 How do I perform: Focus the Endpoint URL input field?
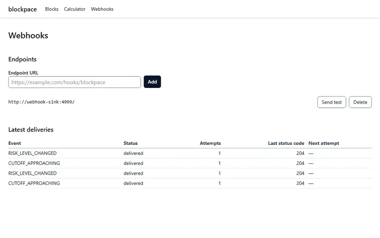click(74, 82)
